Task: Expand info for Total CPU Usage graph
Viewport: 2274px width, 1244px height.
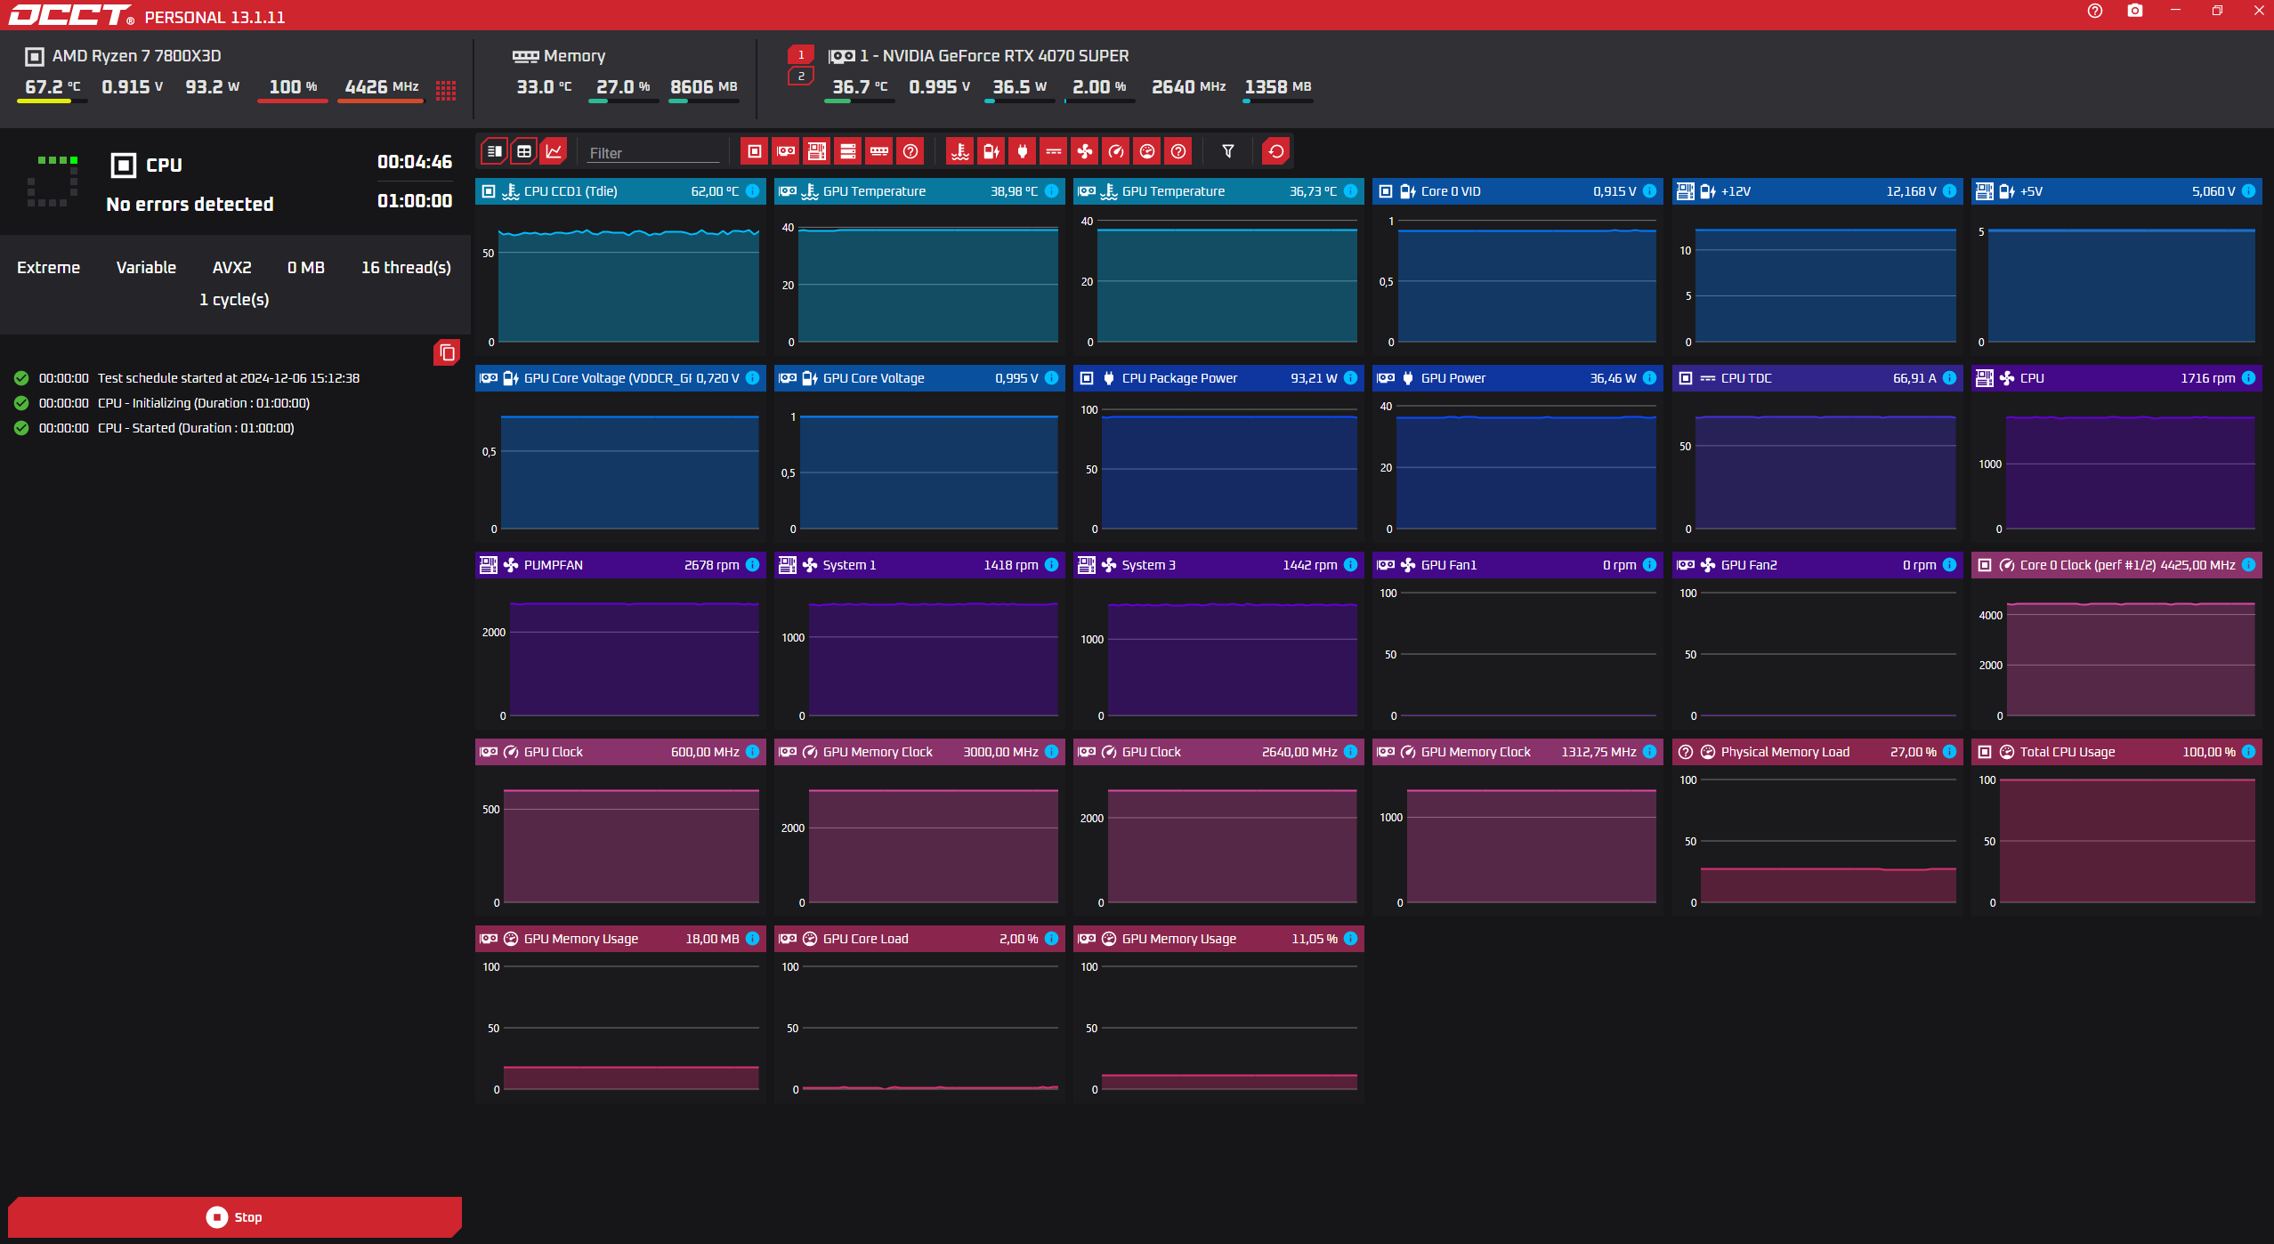Action: click(2248, 752)
